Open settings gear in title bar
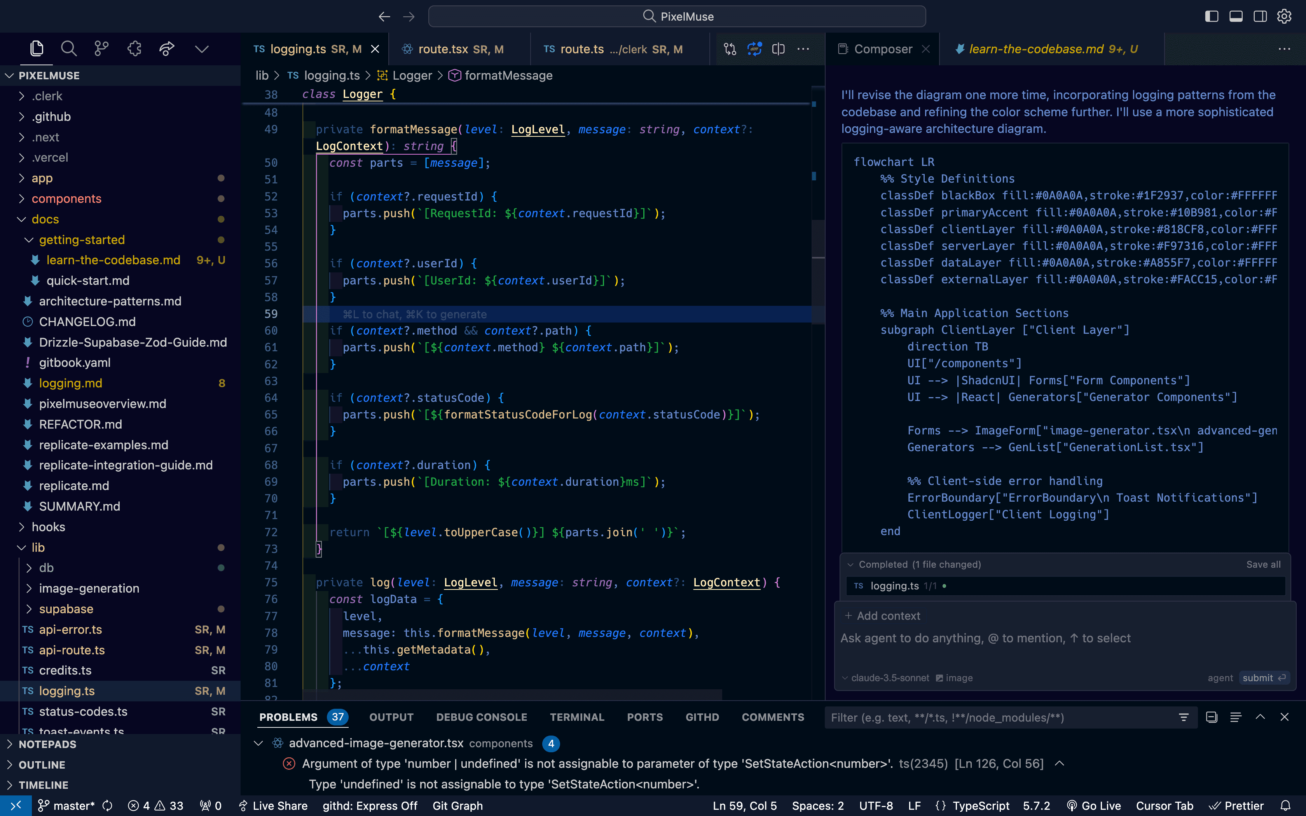 tap(1284, 16)
